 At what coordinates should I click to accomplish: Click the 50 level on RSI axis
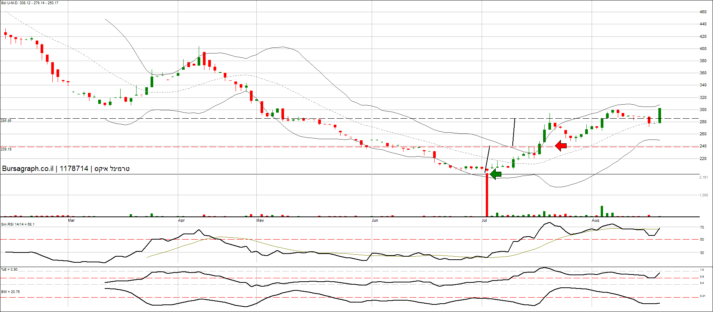pyautogui.click(x=702, y=240)
